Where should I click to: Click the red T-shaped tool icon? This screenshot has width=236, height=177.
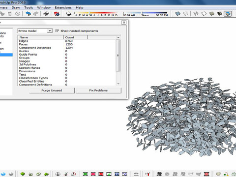click(148, 174)
